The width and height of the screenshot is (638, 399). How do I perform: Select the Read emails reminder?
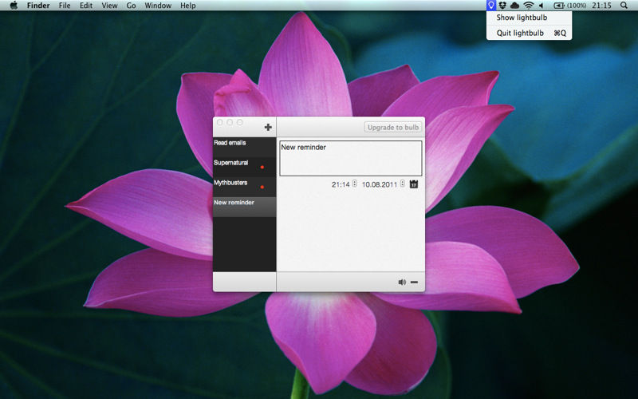pos(245,147)
